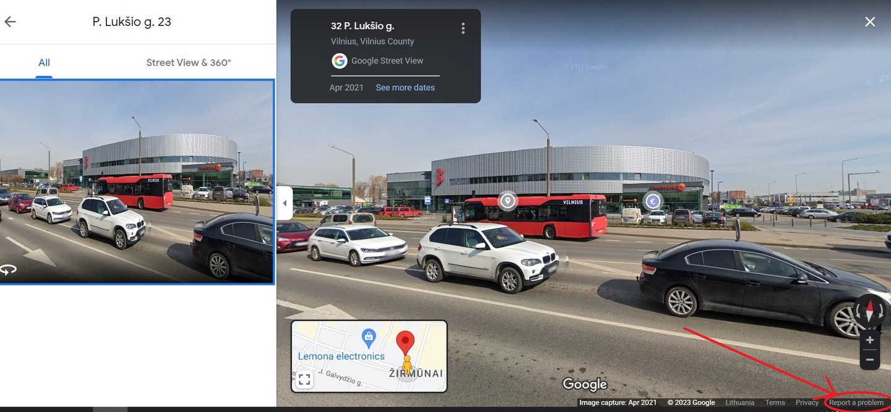891x412 pixels.
Task: Click the Report a problem link
Action: point(856,403)
